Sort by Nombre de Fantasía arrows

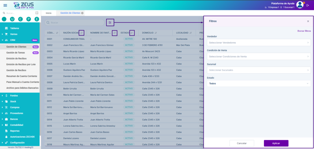coord(115,33)
